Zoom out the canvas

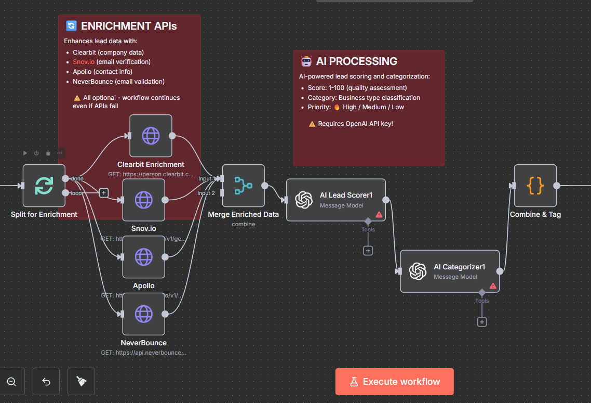[x=11, y=382]
